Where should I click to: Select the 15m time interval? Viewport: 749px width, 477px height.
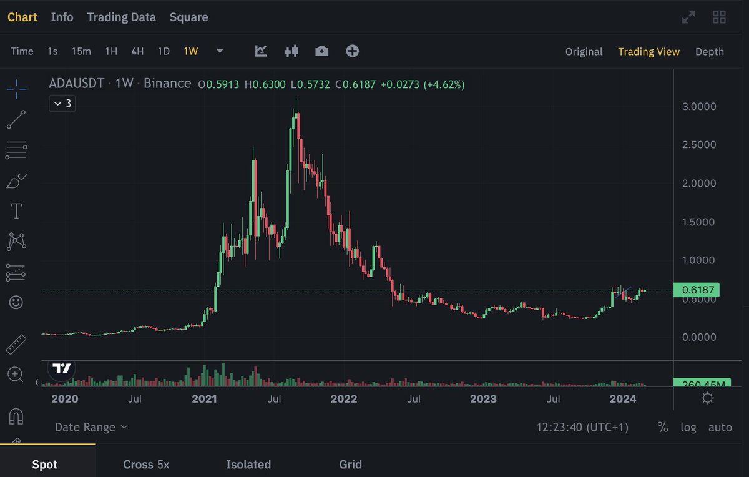pos(81,51)
